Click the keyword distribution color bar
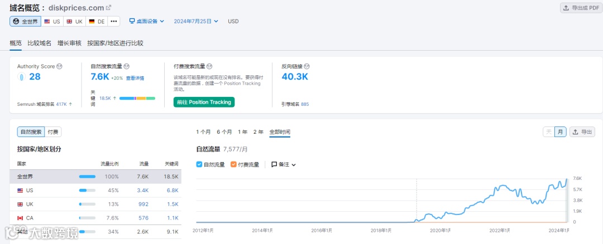The width and height of the screenshot is (603, 244). (x=137, y=98)
